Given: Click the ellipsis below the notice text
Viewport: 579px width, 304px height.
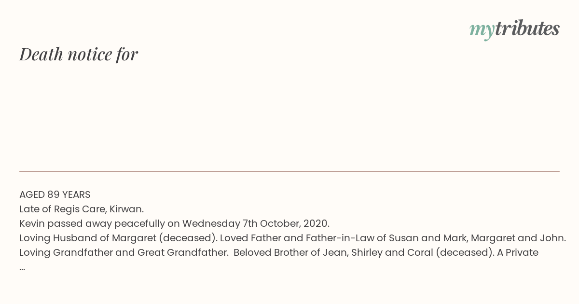Looking at the screenshot, I should point(22,268).
